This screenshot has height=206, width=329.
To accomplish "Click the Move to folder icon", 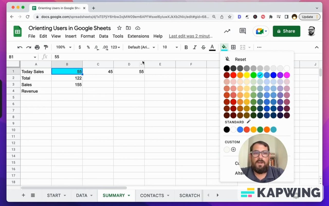I will pyautogui.click(x=128, y=28).
